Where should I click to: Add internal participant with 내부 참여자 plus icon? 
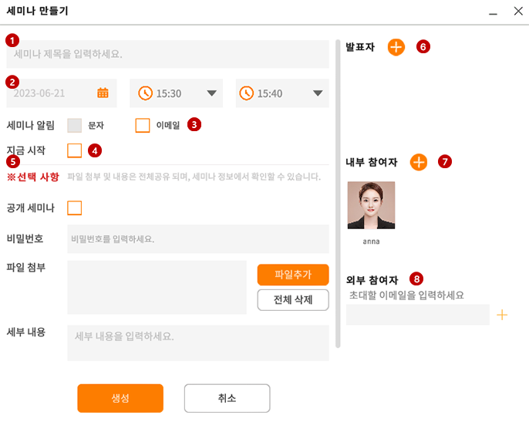point(419,162)
